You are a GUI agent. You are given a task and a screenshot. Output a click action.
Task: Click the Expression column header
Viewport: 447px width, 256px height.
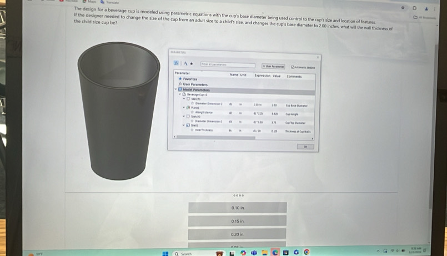pyautogui.click(x=262, y=76)
